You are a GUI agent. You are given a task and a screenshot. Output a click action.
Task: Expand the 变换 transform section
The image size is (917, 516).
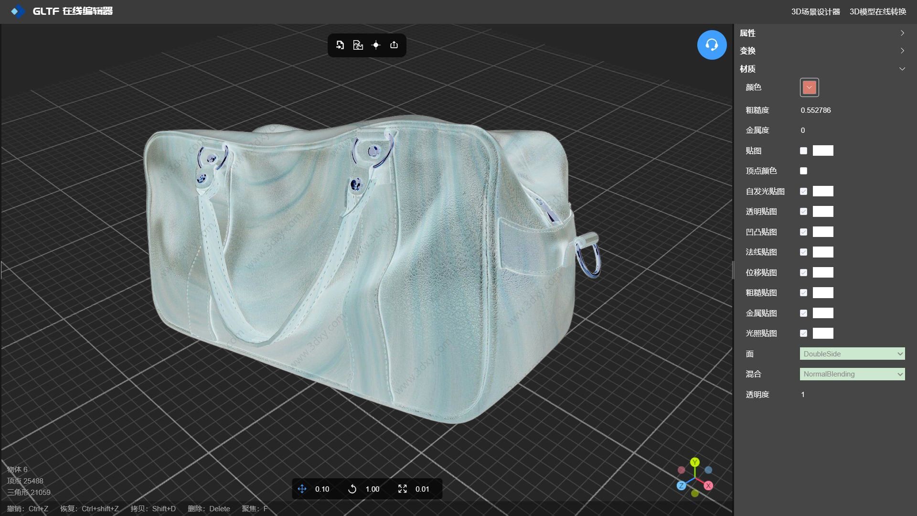click(x=821, y=51)
